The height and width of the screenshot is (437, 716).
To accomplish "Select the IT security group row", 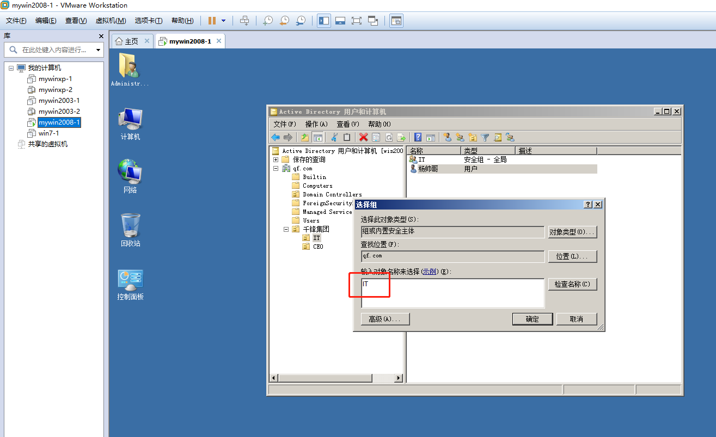I will tap(502, 160).
